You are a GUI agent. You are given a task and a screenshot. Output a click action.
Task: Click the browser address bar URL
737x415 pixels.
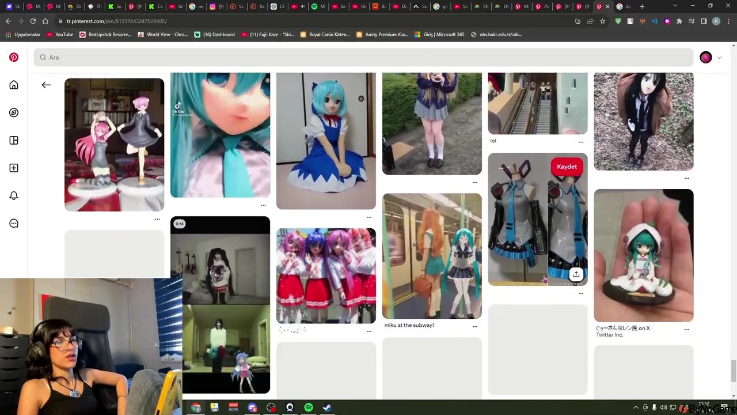(117, 21)
